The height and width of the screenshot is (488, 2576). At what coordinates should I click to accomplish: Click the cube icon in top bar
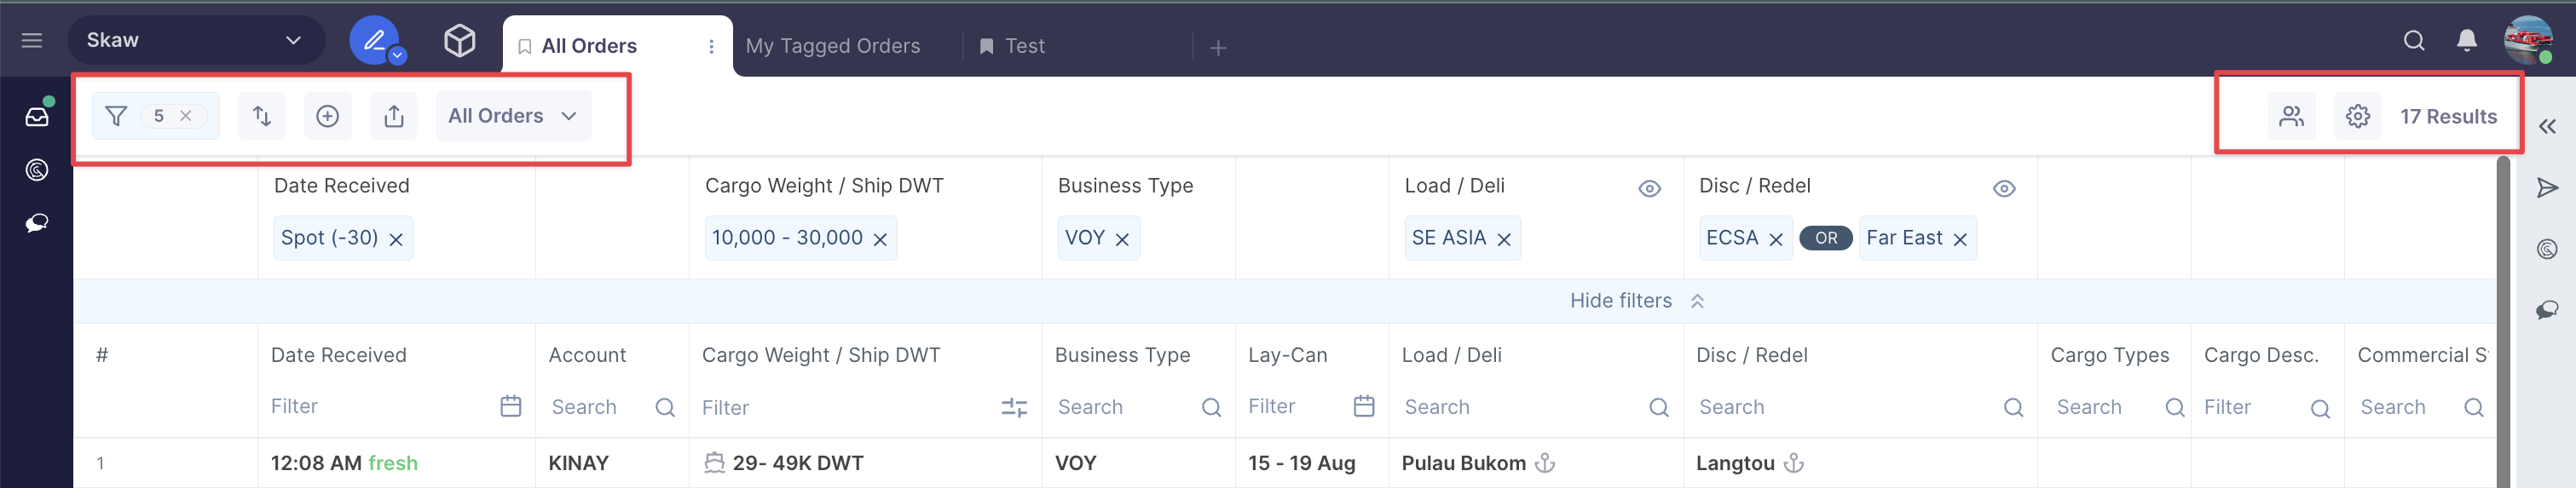click(x=459, y=40)
